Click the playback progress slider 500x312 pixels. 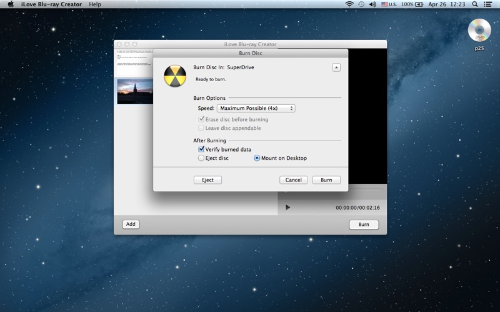pyautogui.click(x=332, y=190)
